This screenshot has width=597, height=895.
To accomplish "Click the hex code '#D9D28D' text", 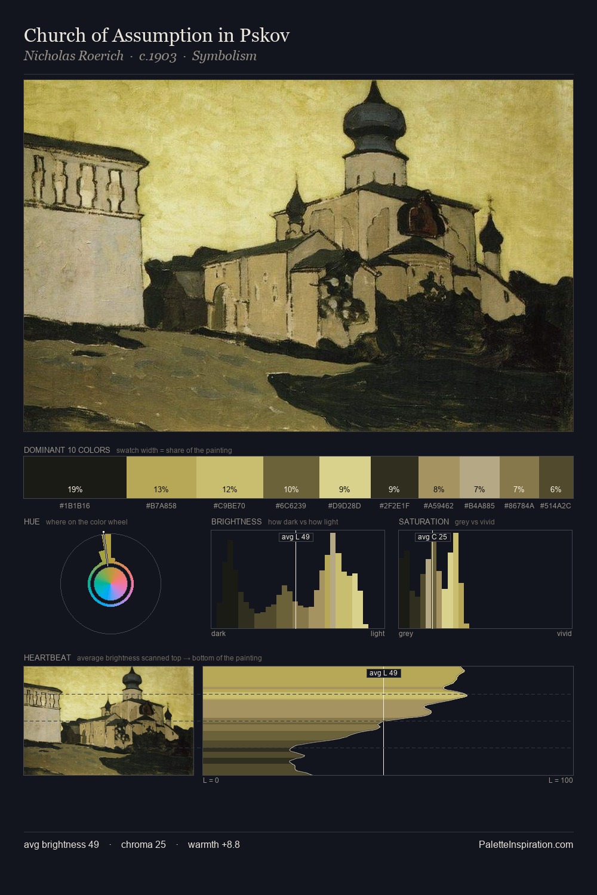I will click(x=344, y=505).
